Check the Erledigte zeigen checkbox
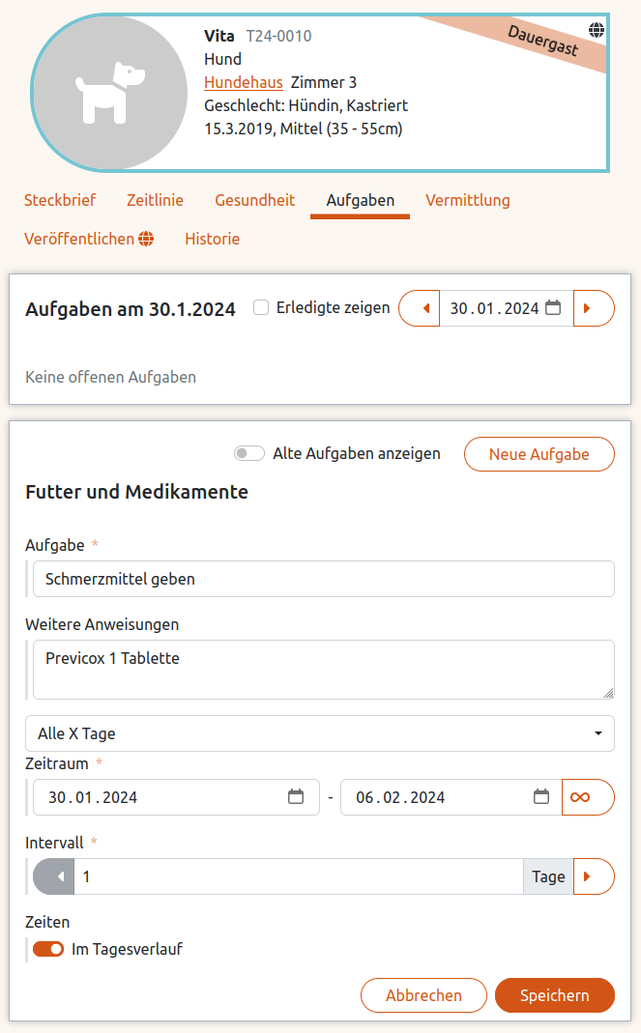The height and width of the screenshot is (1033, 641). 260,306
